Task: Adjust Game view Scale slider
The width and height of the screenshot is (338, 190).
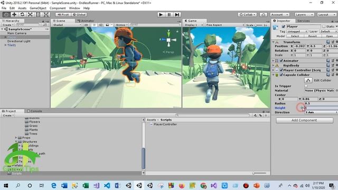Action: point(259,25)
